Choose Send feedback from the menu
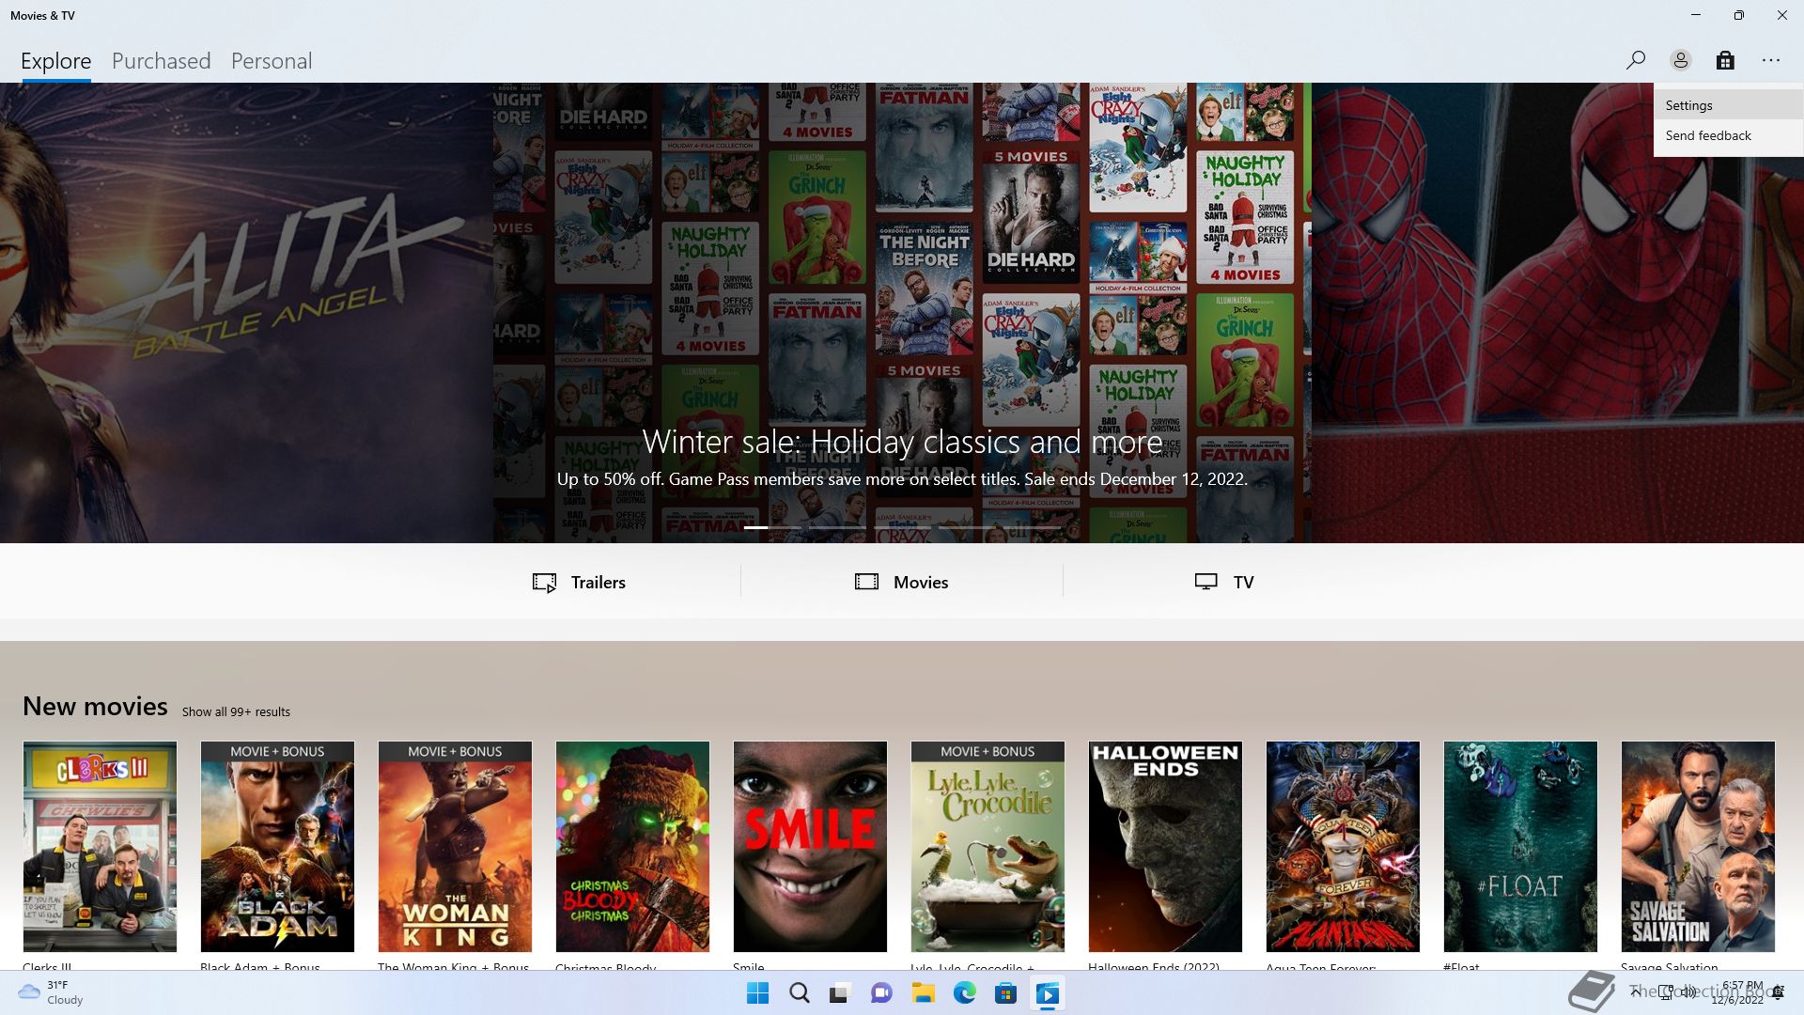 pyautogui.click(x=1728, y=135)
